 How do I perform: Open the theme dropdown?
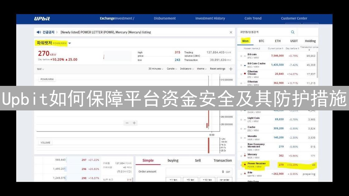coord(202,69)
